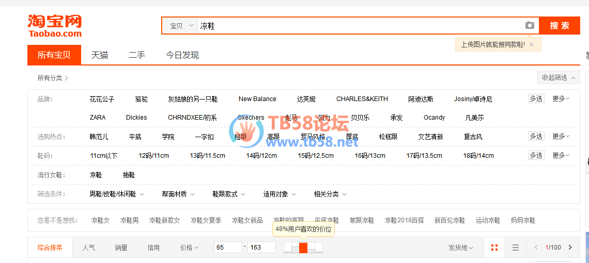Try suggested search 凉鞋女

tap(100, 220)
